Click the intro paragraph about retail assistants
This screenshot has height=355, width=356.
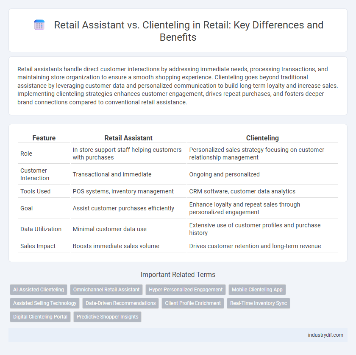[178, 86]
